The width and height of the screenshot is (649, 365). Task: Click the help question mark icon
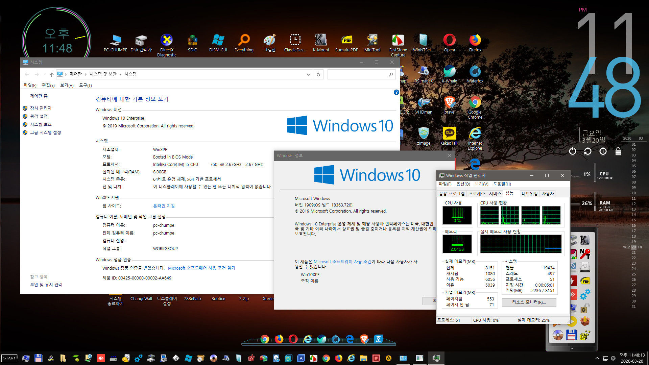pos(396,92)
